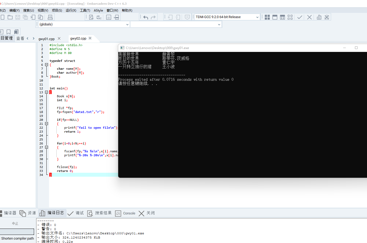Viewport: 367px width, 243px height.
Task: Click the Stop Execution X icon
Action: pyautogui.click(x=309, y=17)
